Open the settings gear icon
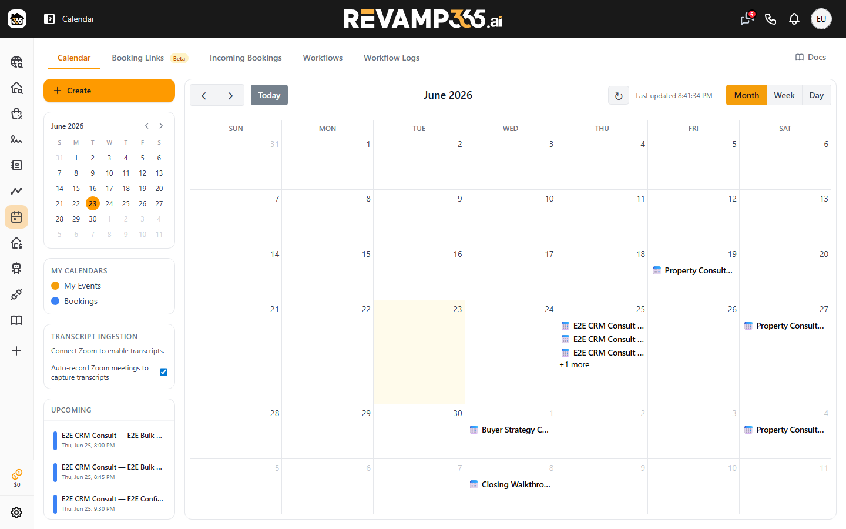The height and width of the screenshot is (529, 846). [16, 513]
